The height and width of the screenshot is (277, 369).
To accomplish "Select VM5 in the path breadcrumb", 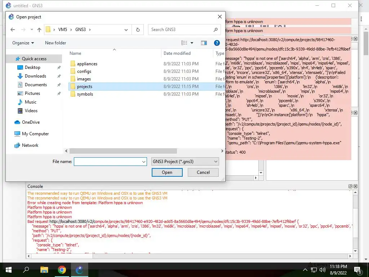I will (63, 30).
